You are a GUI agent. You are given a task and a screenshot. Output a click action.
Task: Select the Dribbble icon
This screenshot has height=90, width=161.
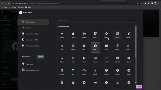(x=73, y=47)
